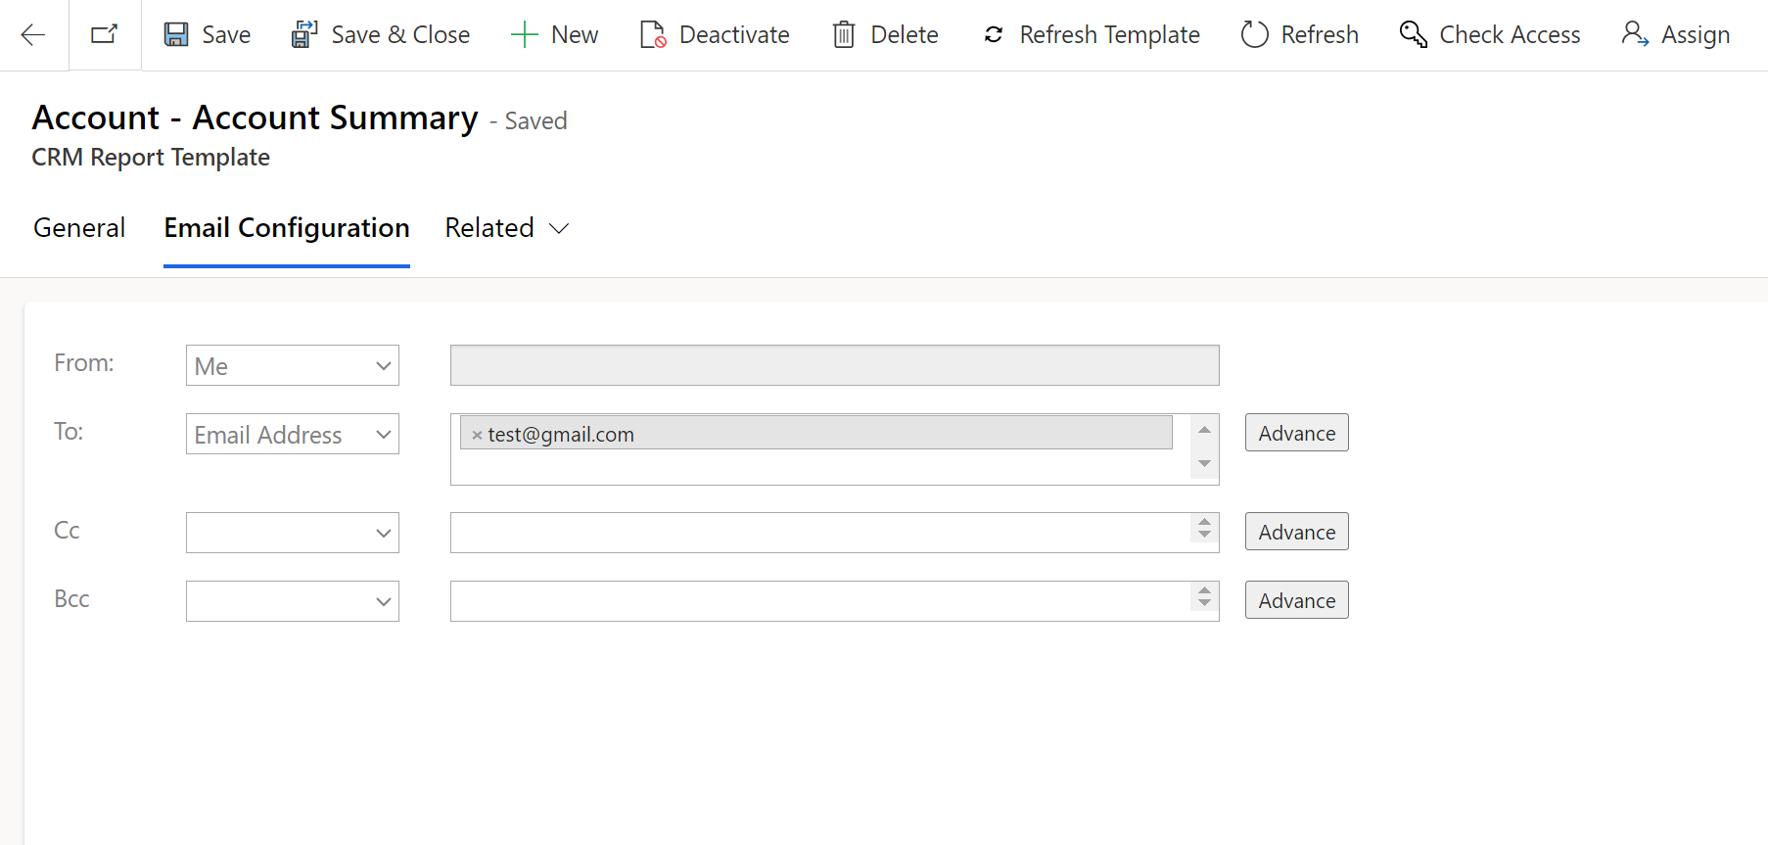Switch to the General tab

(x=79, y=228)
